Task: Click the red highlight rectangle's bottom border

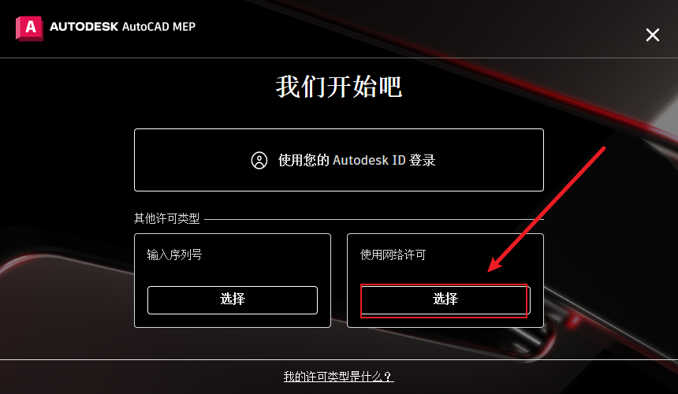Action: tap(444, 318)
